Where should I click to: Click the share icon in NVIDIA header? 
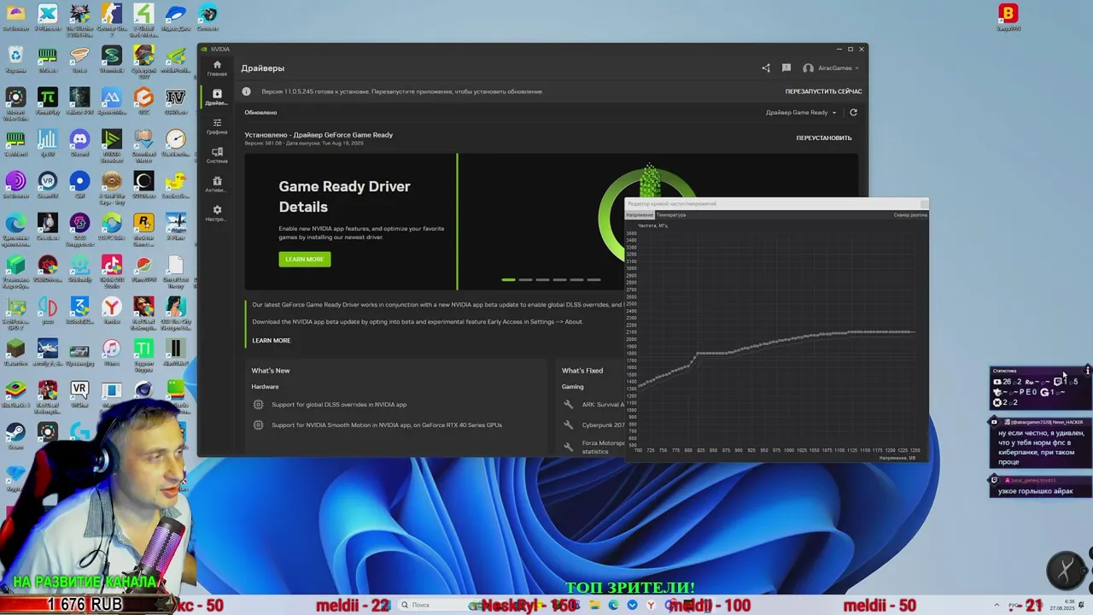coord(766,68)
